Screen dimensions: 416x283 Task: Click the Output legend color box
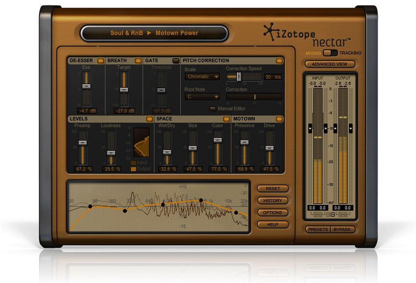[x=133, y=169]
